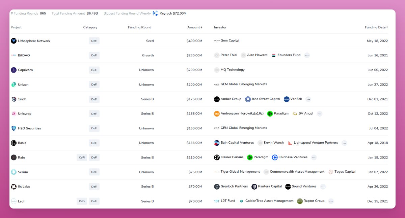
Task: Click the Bain Capital Ventures logo
Action: [217, 143]
